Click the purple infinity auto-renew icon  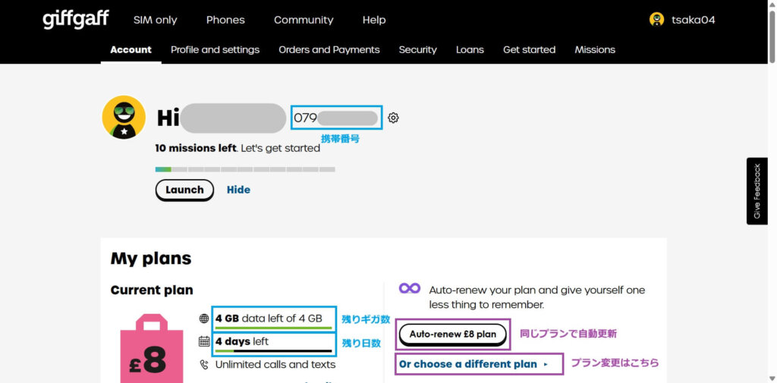click(410, 288)
